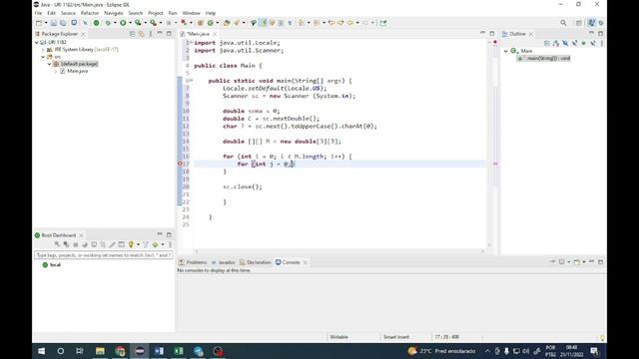
Task: Click the New Java Class icon
Action: point(211,23)
